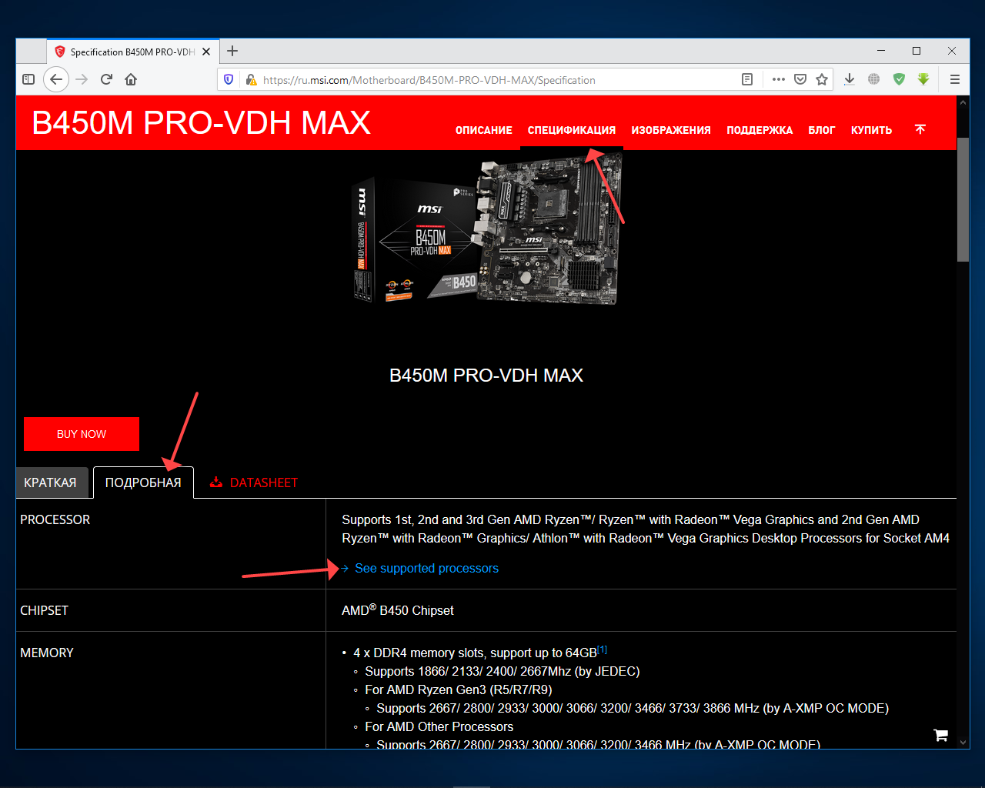
Task: Open the tracking protection shield in the address bar
Action: [x=229, y=79]
